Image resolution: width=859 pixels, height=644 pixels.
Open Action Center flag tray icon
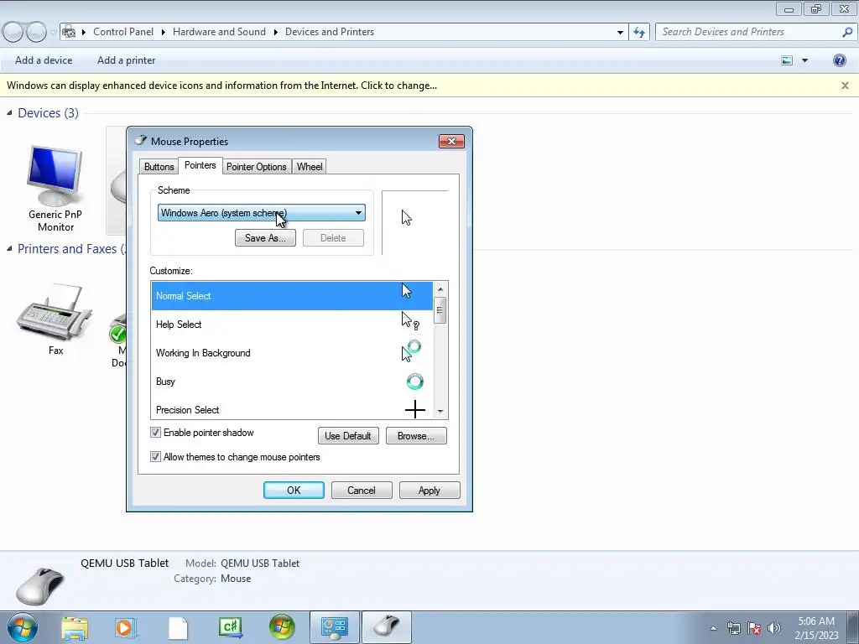pos(754,628)
